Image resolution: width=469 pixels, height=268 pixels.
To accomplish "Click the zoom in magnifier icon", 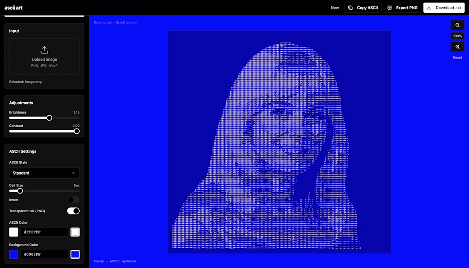I will [x=457, y=47].
